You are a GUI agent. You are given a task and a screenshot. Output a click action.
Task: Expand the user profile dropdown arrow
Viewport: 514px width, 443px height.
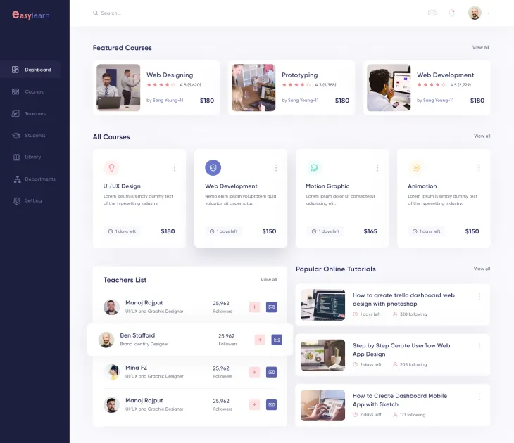[x=489, y=13]
